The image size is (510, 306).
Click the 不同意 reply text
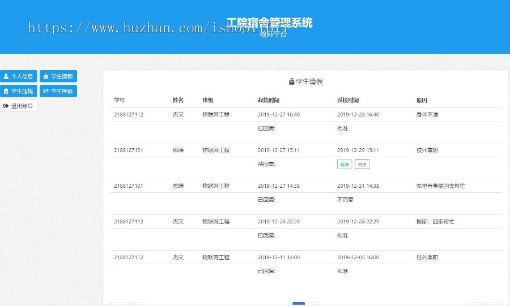pyautogui.click(x=345, y=200)
